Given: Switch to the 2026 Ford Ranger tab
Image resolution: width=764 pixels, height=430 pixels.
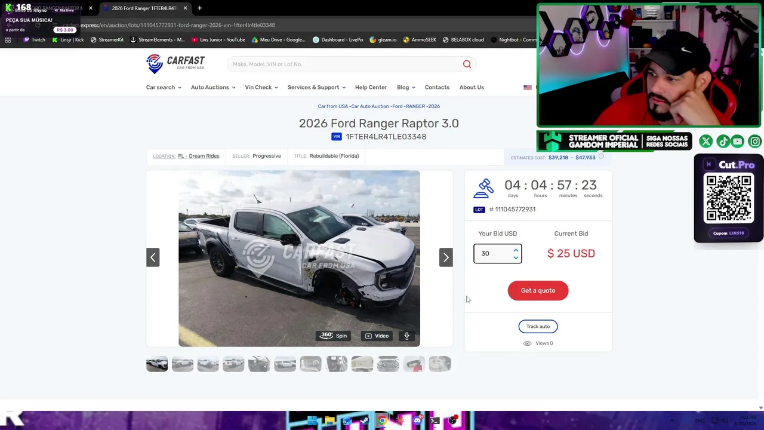Looking at the screenshot, I should tap(144, 8).
